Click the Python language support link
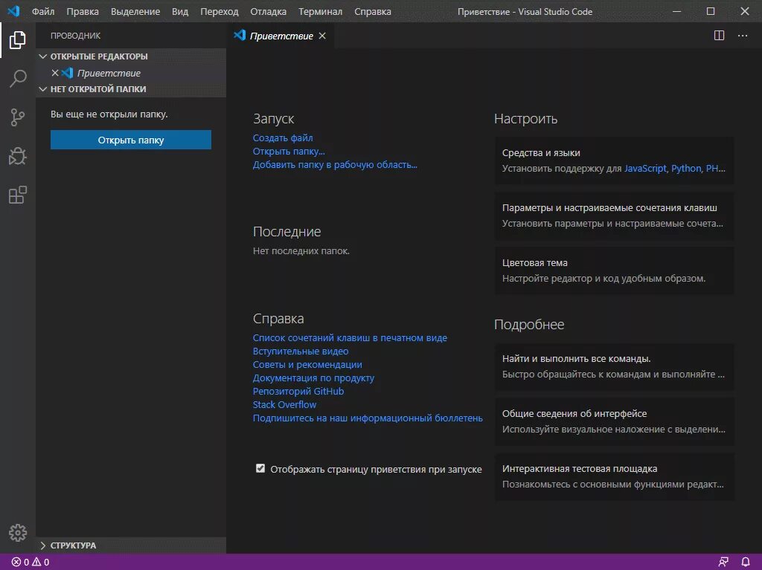Viewport: 762px width, 570px height. (686, 169)
